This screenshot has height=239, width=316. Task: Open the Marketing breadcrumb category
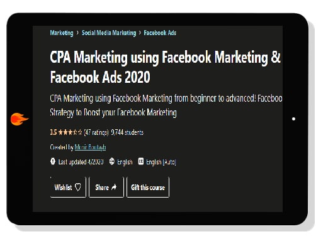point(62,33)
